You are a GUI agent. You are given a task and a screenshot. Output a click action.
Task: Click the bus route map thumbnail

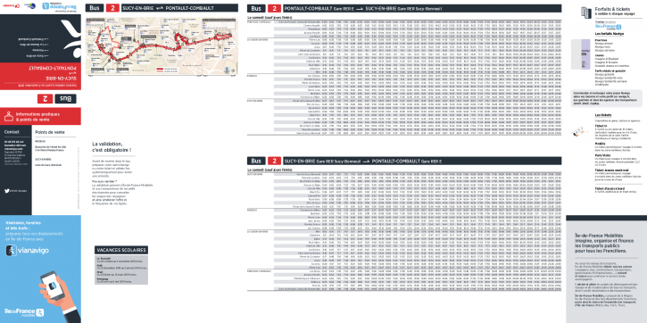[162, 46]
